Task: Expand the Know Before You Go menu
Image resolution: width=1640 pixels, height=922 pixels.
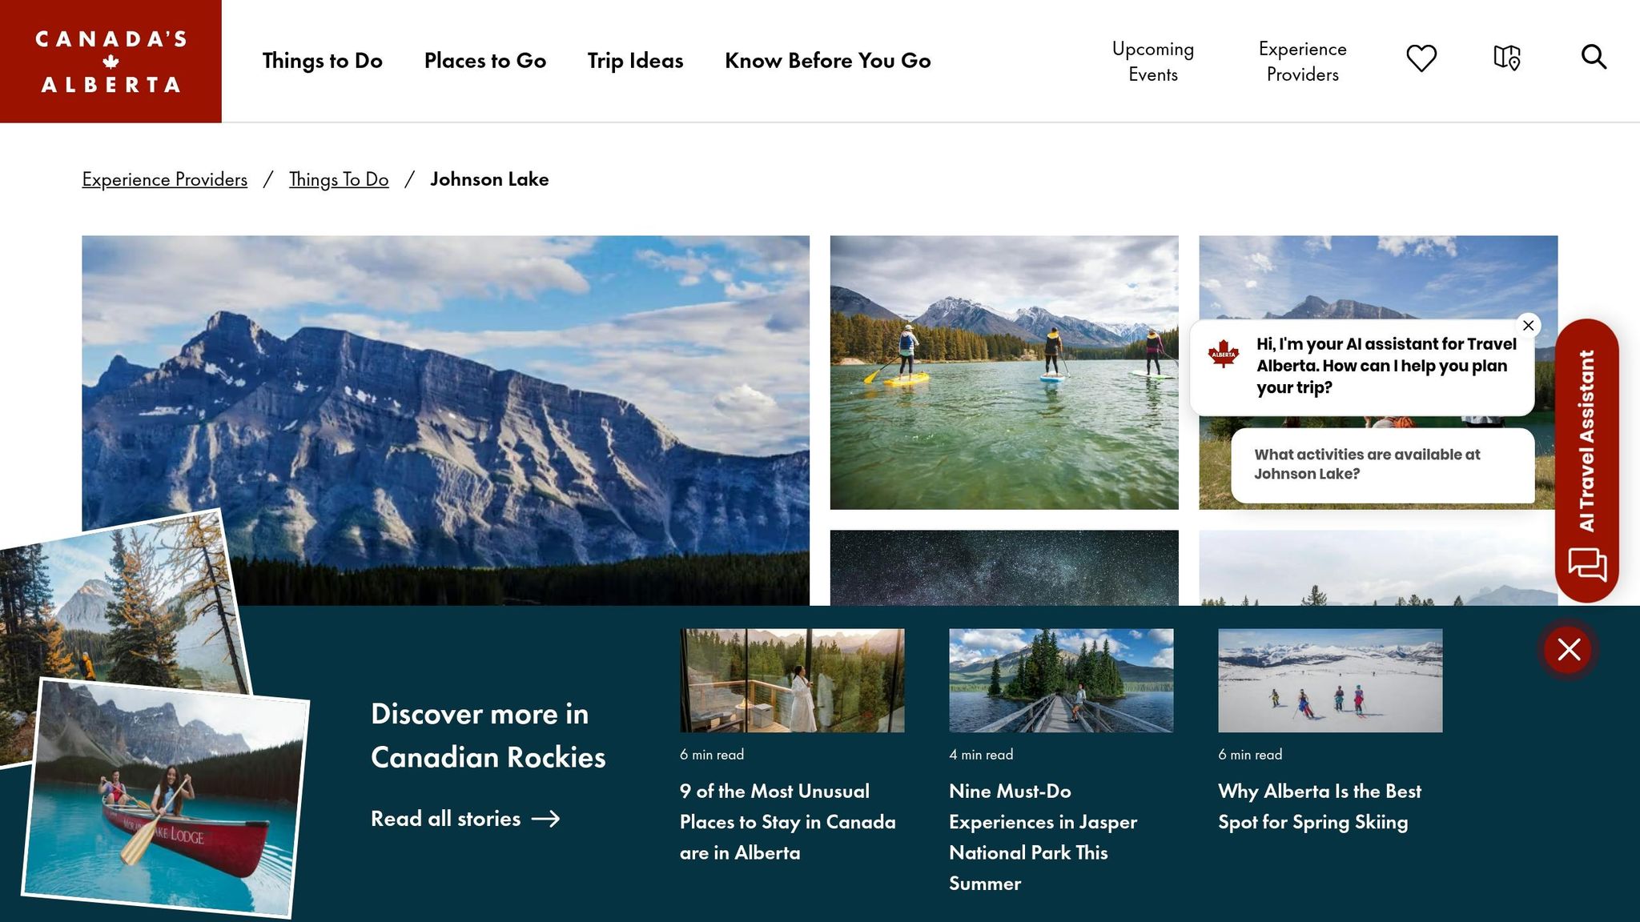Action: click(x=827, y=61)
